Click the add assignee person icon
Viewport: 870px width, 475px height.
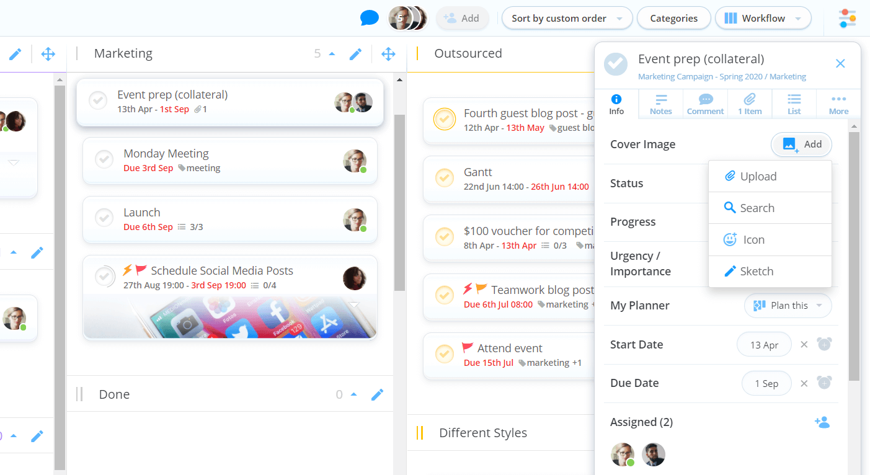point(822,422)
